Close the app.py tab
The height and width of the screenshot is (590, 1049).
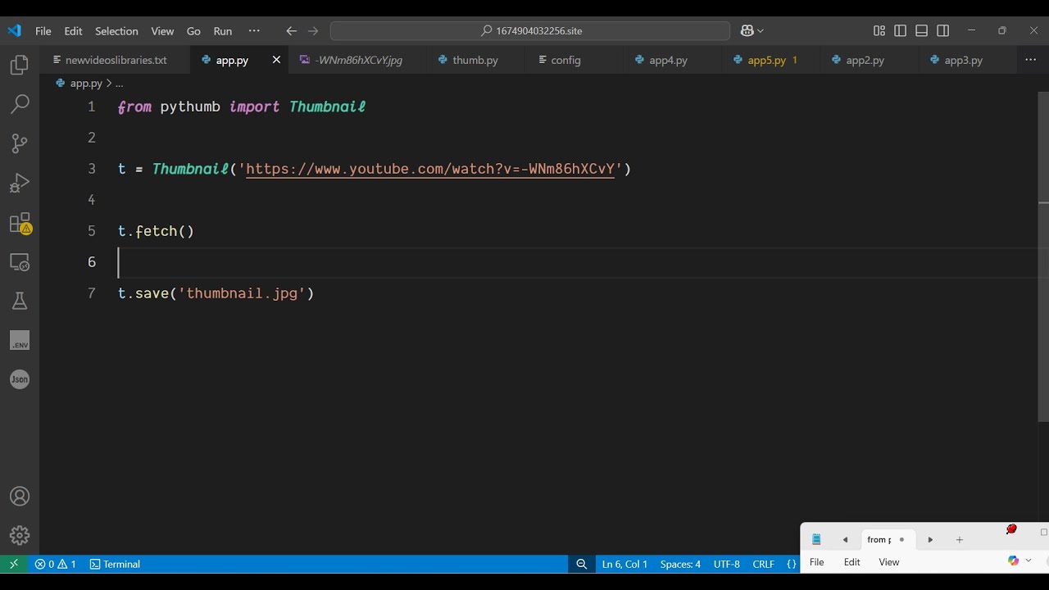point(276,60)
